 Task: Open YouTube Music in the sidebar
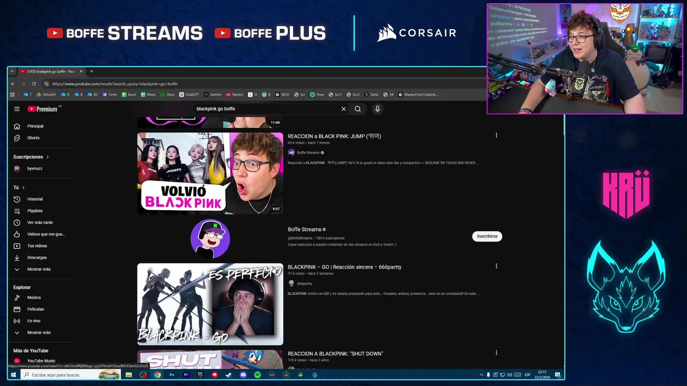click(x=40, y=361)
